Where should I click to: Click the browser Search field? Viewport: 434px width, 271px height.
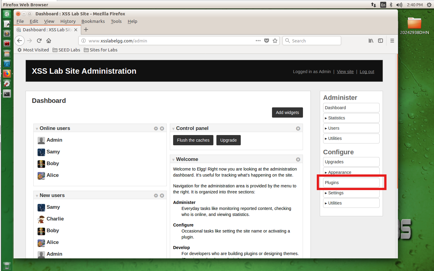312,41
